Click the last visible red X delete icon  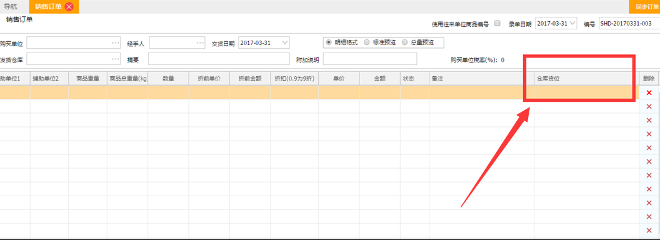click(649, 230)
